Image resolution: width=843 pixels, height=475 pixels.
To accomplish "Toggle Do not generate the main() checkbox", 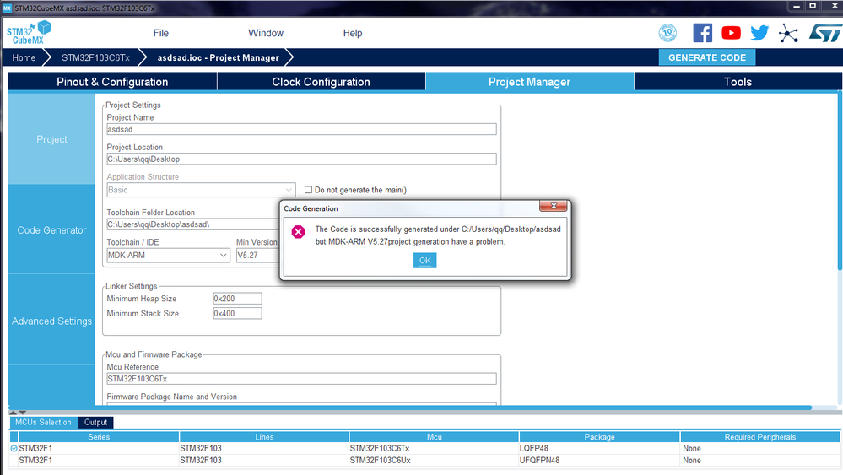I will point(308,190).
